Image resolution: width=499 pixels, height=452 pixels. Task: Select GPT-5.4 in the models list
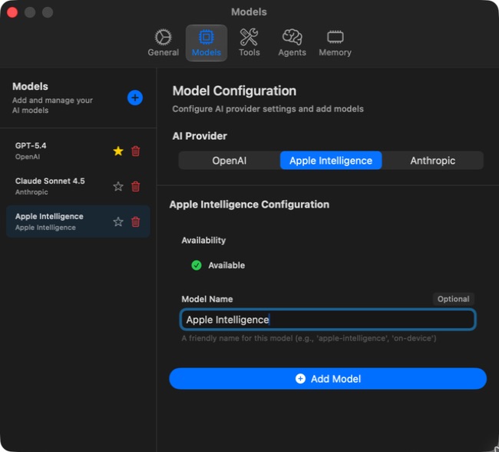pyautogui.click(x=78, y=151)
